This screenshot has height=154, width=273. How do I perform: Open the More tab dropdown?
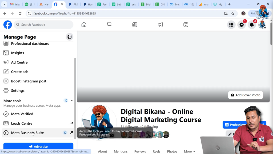[190, 151]
